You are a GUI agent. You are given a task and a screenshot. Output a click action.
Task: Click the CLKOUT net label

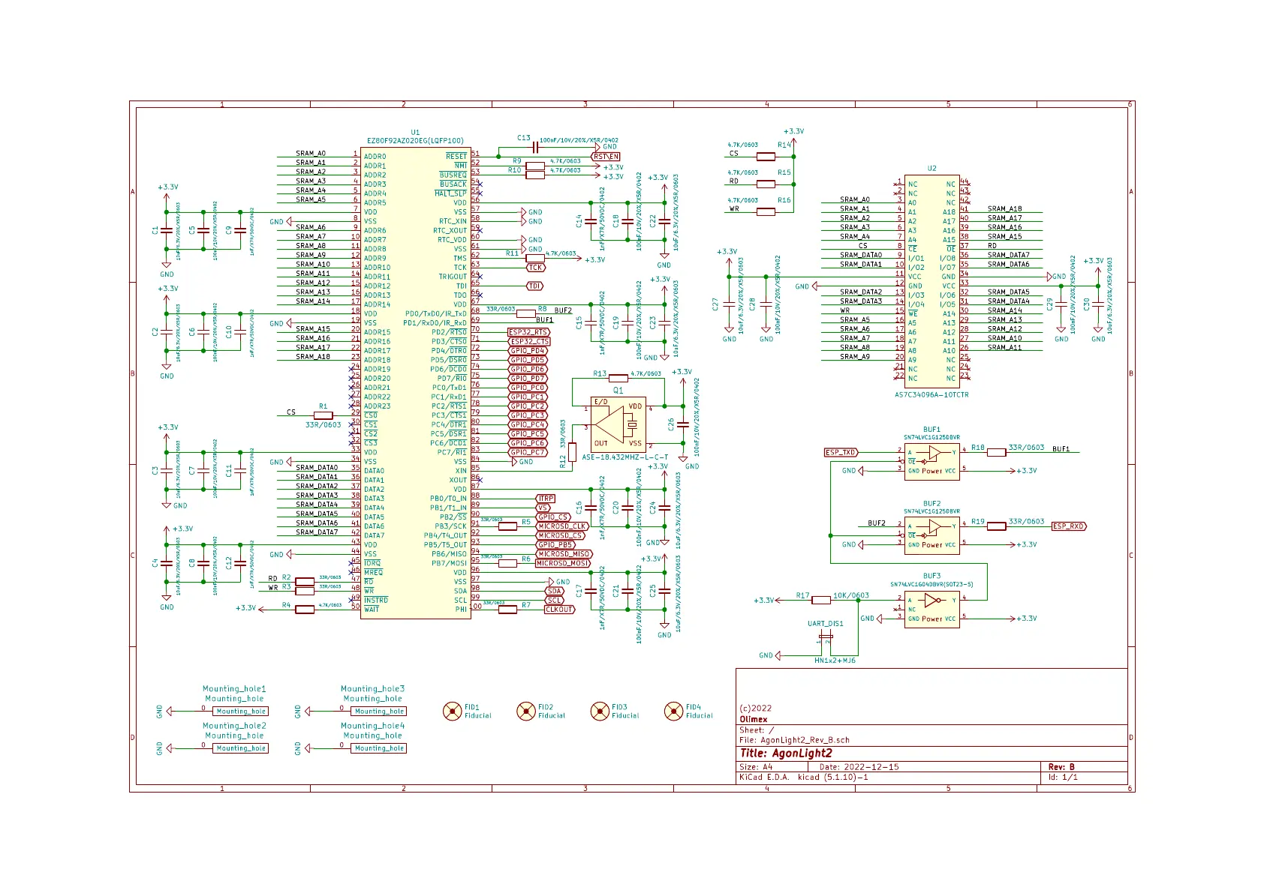pyautogui.click(x=559, y=610)
